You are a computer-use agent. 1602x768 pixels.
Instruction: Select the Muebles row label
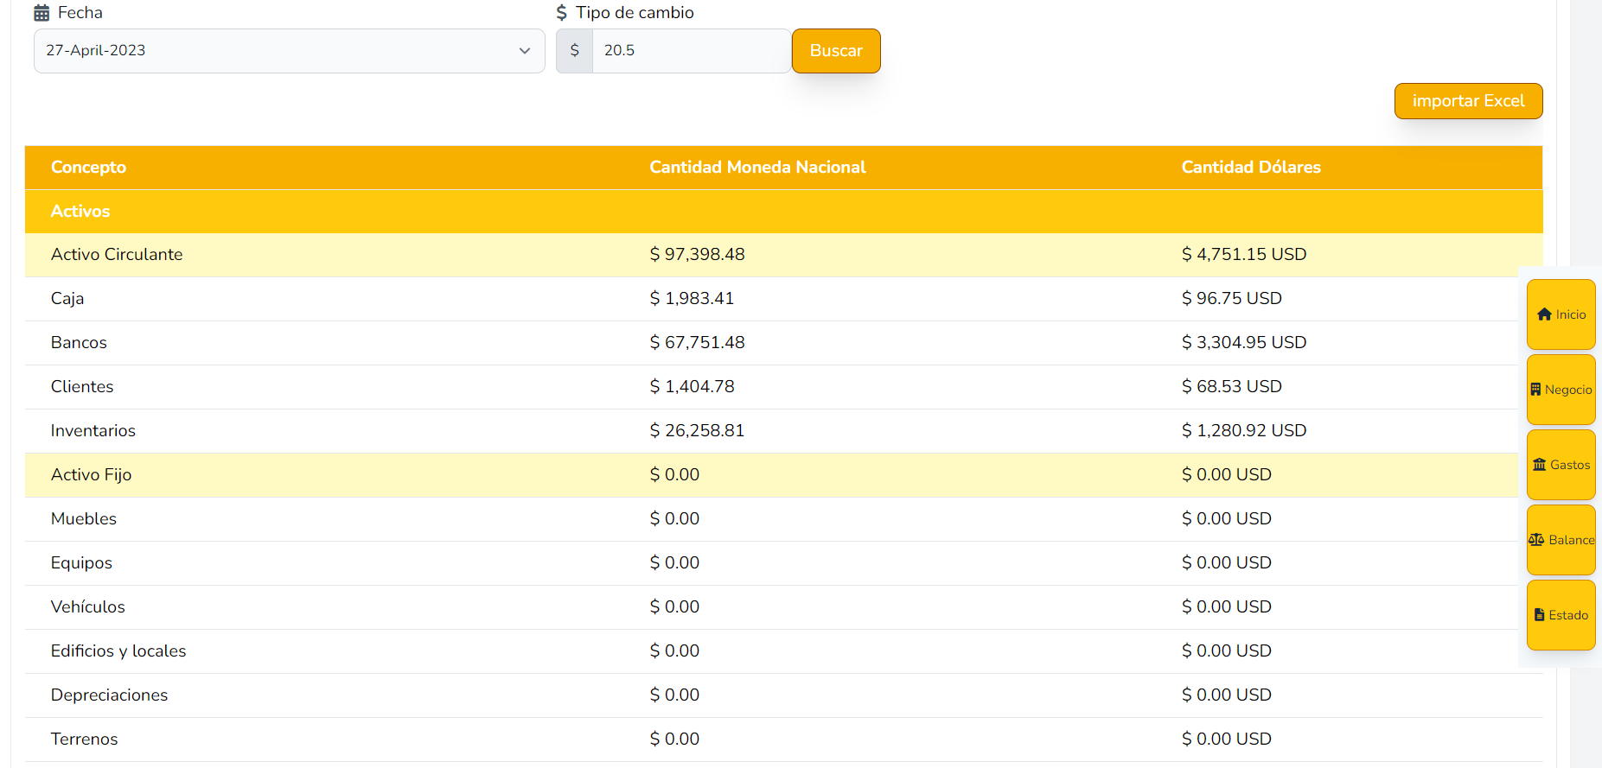pos(84,519)
